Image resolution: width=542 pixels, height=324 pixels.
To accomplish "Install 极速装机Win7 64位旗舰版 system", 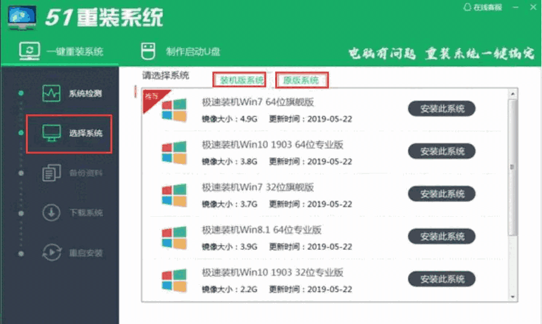I will point(441,109).
